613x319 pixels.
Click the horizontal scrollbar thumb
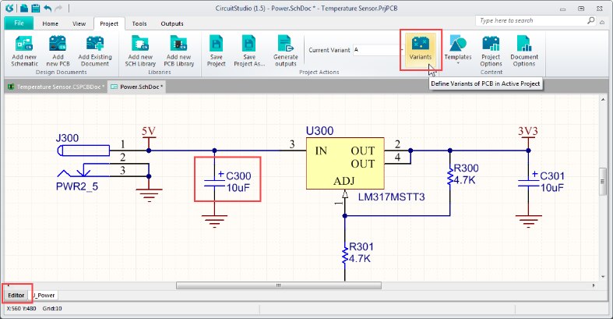click(x=277, y=285)
